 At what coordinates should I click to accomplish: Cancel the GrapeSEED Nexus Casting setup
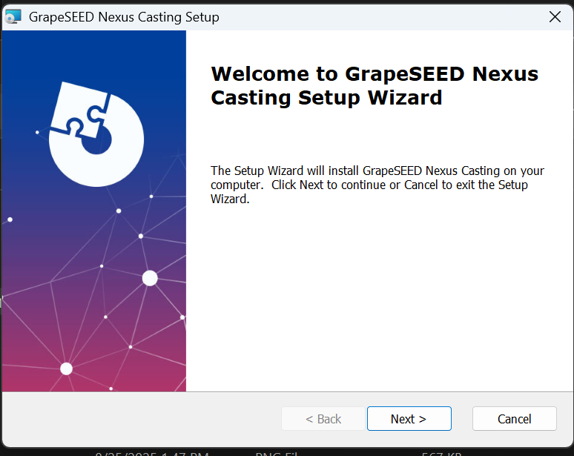pyautogui.click(x=514, y=418)
